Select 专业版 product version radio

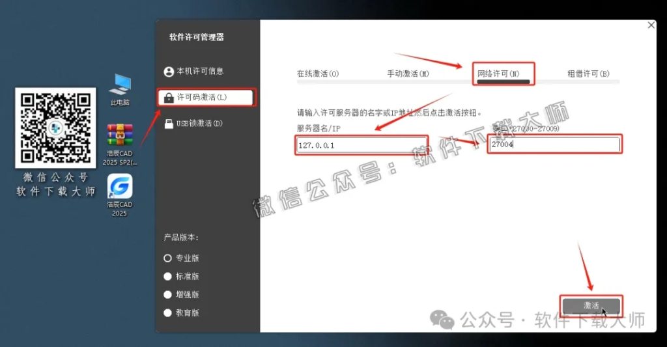tap(167, 258)
